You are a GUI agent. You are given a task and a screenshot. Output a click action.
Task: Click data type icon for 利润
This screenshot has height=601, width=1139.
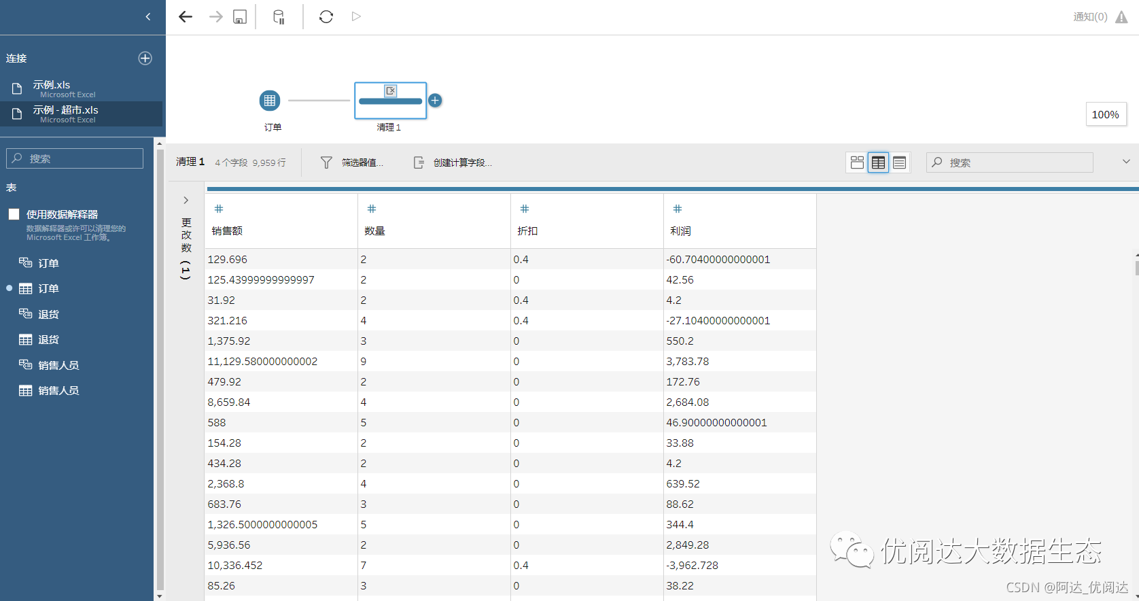pos(678,209)
